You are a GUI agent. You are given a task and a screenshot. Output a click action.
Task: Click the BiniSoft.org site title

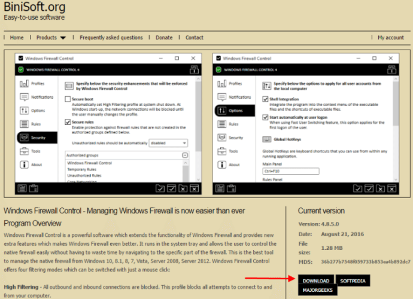[x=35, y=7]
